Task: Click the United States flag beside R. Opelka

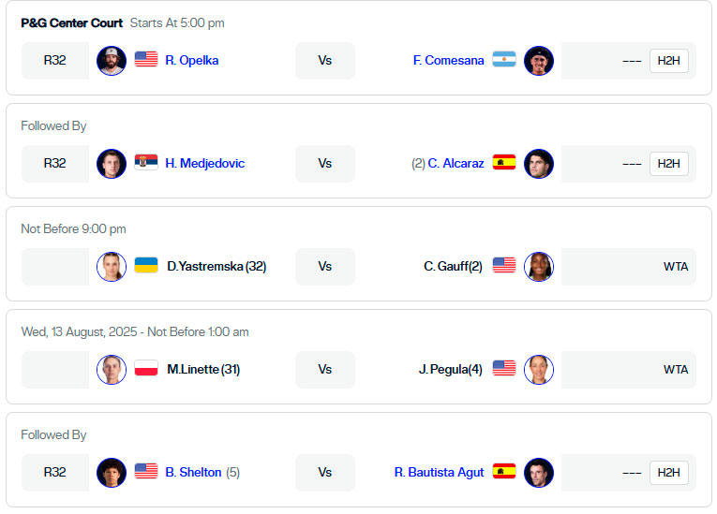Action: coord(146,59)
